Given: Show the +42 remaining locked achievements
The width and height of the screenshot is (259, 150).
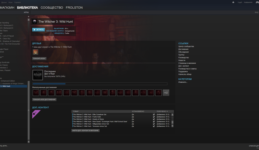Looking at the screenshot, I should [x=166, y=93].
